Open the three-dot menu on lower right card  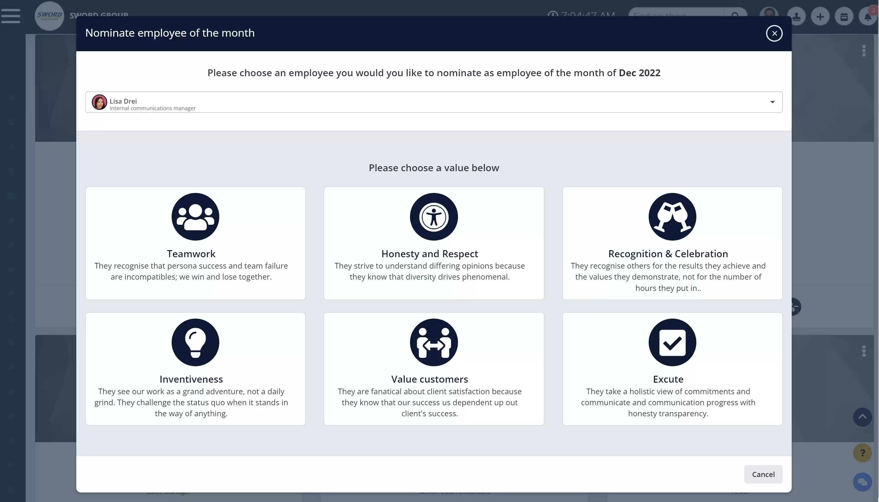[864, 351]
